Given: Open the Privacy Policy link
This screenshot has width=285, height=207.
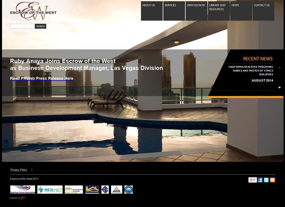Looking at the screenshot, I should point(19,170).
